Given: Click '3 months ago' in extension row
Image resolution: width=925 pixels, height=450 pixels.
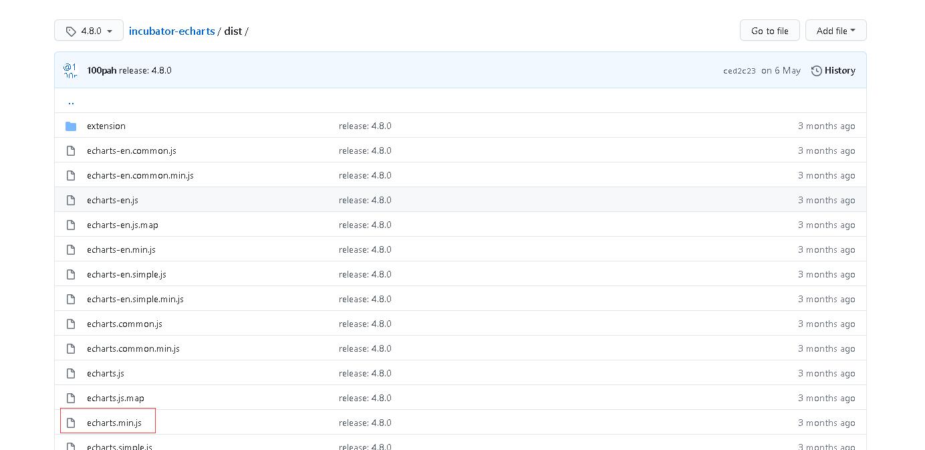Looking at the screenshot, I should click(x=826, y=126).
